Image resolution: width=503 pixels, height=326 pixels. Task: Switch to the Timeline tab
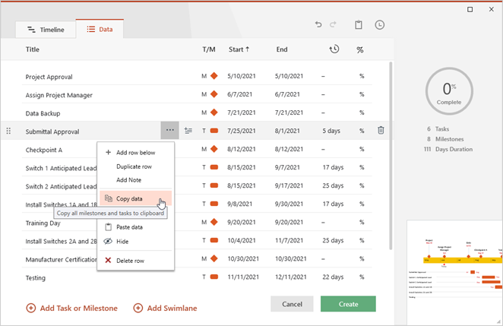[x=46, y=30]
